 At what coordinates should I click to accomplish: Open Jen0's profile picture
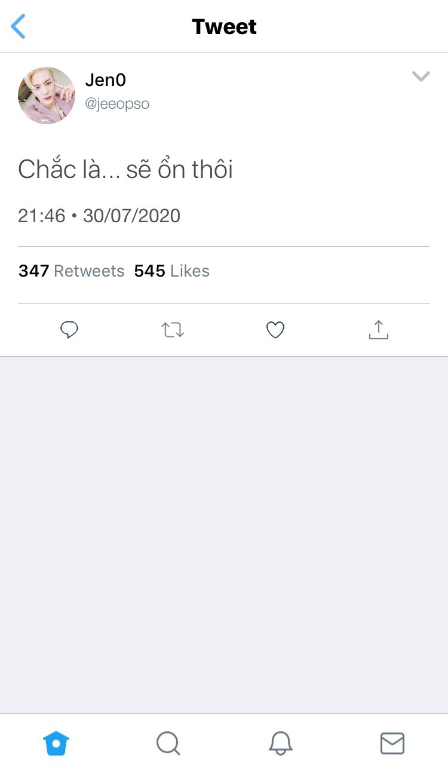tap(47, 96)
